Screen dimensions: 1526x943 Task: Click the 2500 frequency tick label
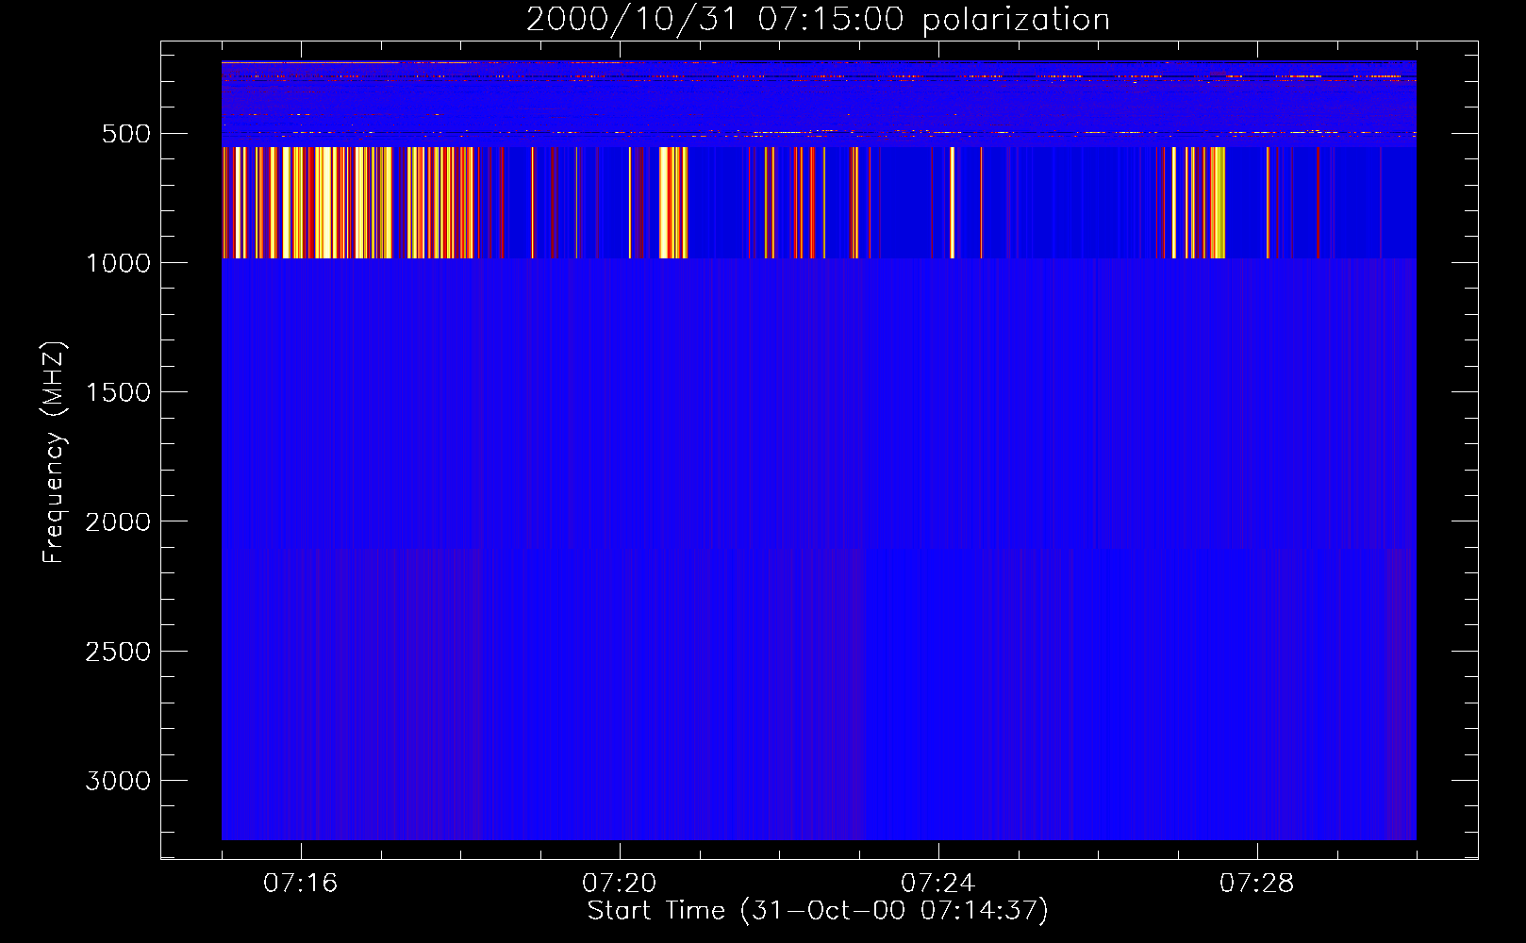click(119, 652)
